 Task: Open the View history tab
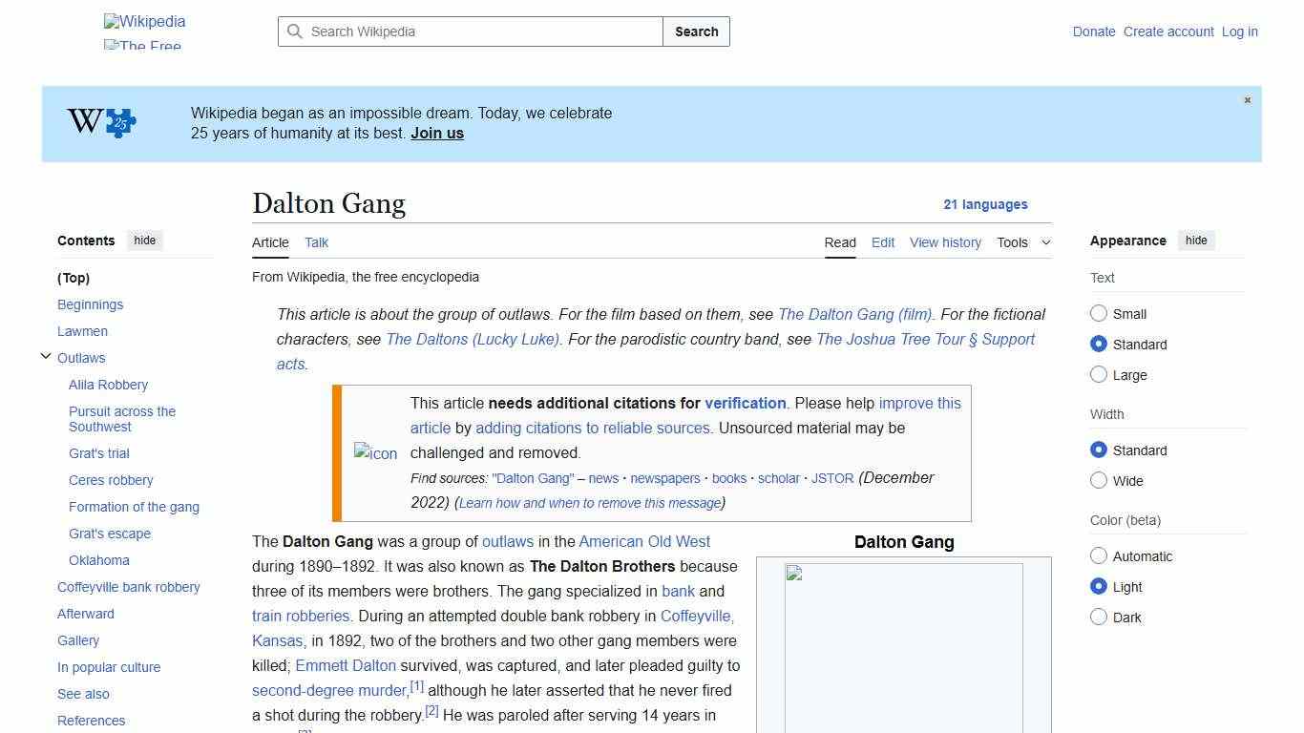pyautogui.click(x=945, y=242)
